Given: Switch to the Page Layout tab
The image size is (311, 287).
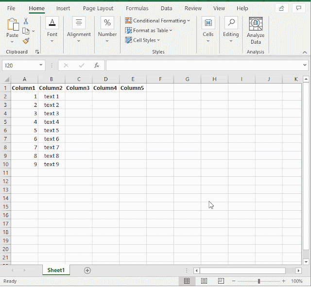Looking at the screenshot, I should click(x=98, y=8).
